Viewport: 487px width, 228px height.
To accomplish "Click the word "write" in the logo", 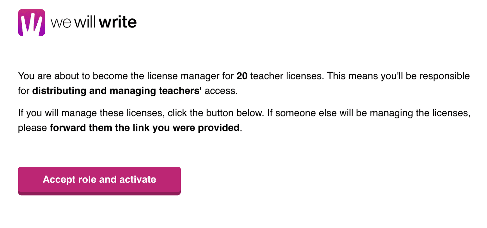I will tap(118, 22).
